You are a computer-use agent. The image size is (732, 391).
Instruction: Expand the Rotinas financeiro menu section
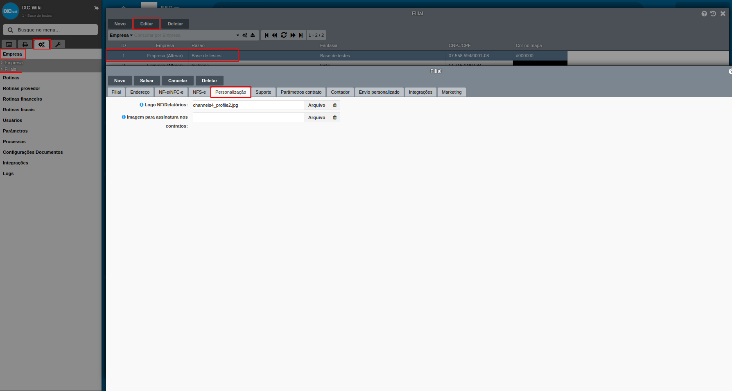tap(23, 99)
